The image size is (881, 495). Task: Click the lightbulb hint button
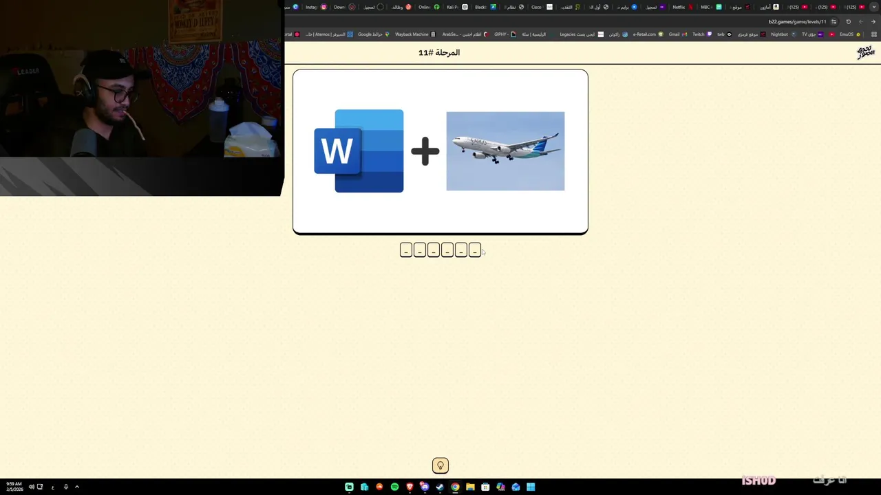(x=440, y=465)
